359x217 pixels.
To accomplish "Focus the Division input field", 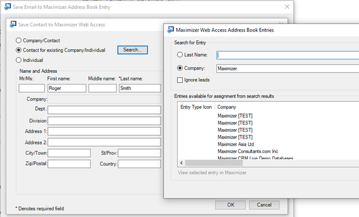I will click(x=104, y=121).
